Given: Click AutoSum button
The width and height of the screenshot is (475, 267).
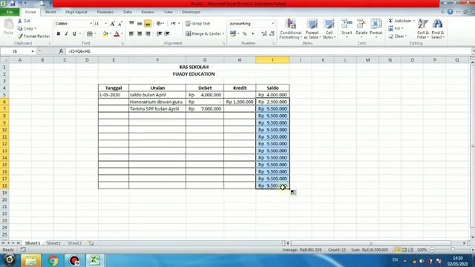Looking at the screenshot, I should [x=401, y=21].
